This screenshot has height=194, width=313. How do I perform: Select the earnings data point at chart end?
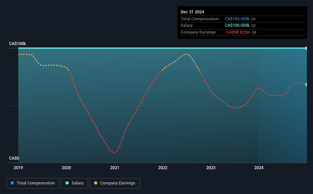306,85
